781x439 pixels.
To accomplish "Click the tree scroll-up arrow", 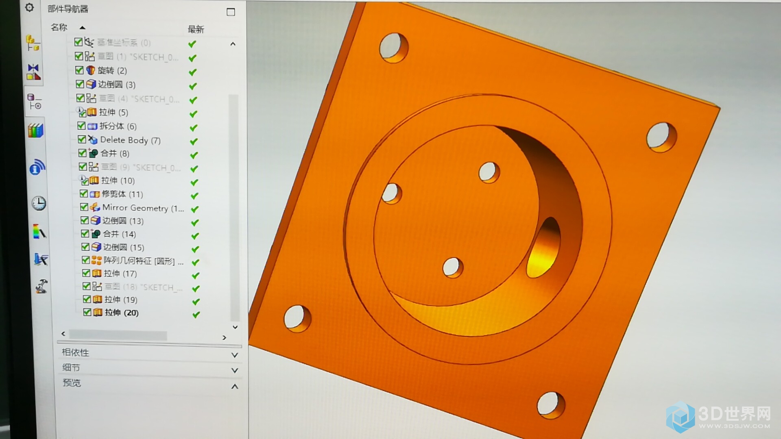I will 233,44.
